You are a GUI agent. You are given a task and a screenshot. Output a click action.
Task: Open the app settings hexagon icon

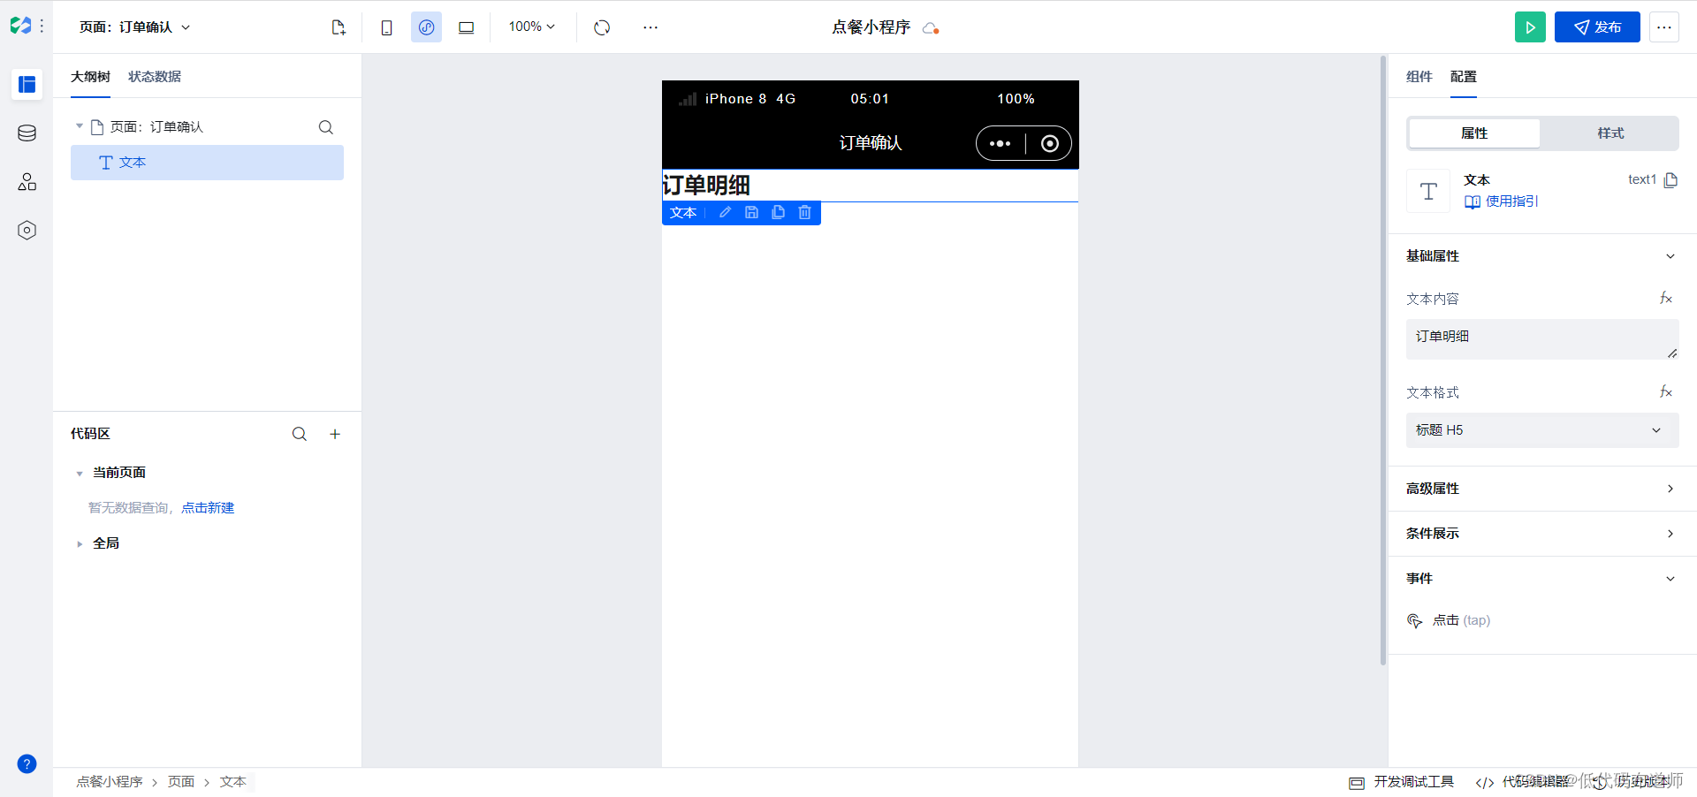(27, 231)
